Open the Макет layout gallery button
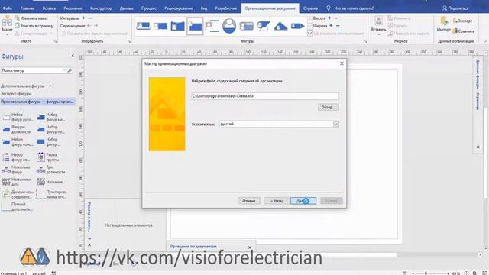 coord(7,25)
